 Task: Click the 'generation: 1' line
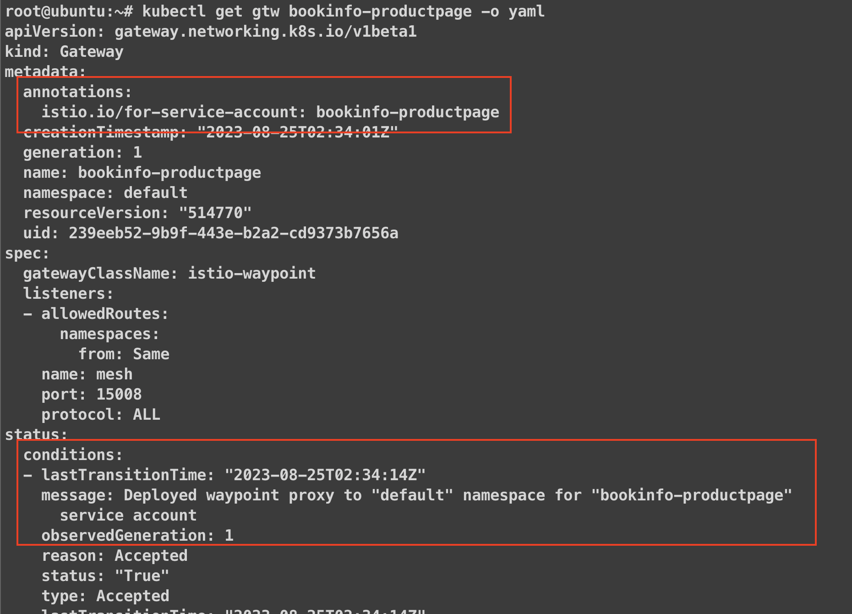(x=82, y=152)
